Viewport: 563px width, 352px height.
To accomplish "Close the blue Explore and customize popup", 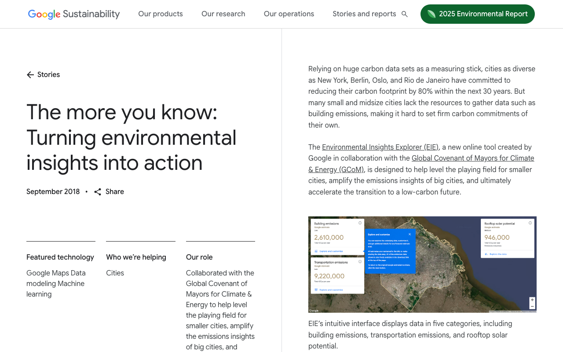I will [409, 234].
